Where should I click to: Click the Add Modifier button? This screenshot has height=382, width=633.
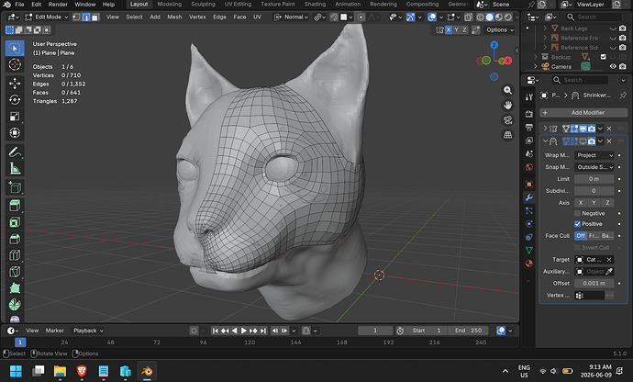point(583,113)
